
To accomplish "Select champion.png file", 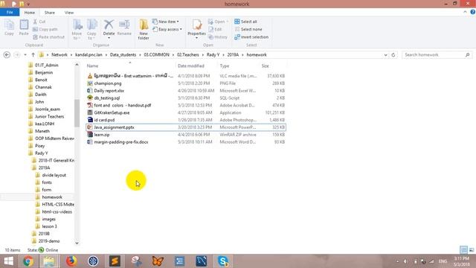I will (x=107, y=83).
